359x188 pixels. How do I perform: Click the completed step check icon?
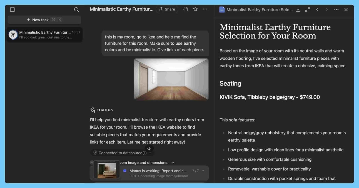point(92,162)
